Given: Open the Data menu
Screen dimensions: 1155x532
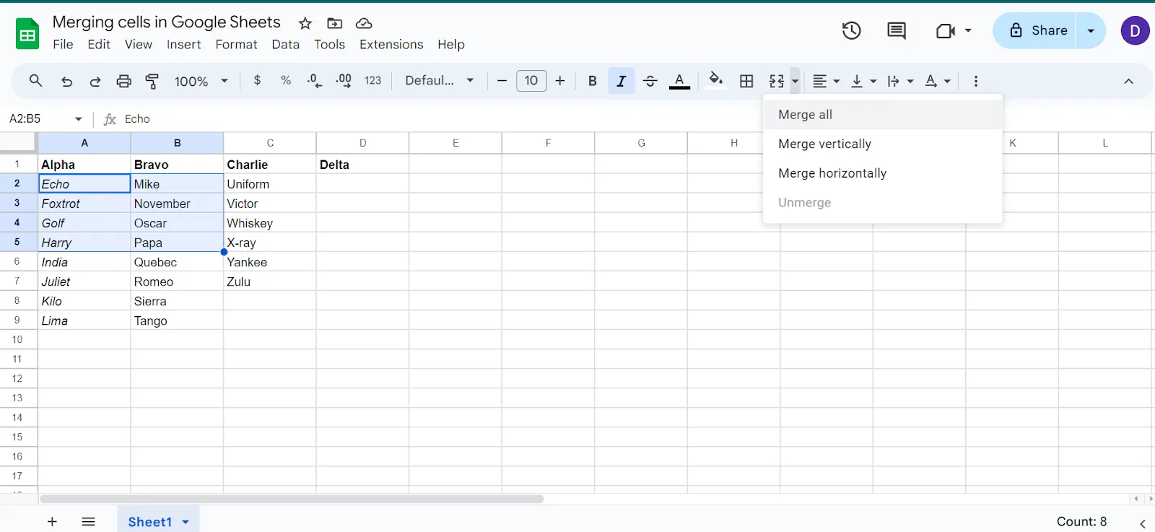Looking at the screenshot, I should [285, 45].
